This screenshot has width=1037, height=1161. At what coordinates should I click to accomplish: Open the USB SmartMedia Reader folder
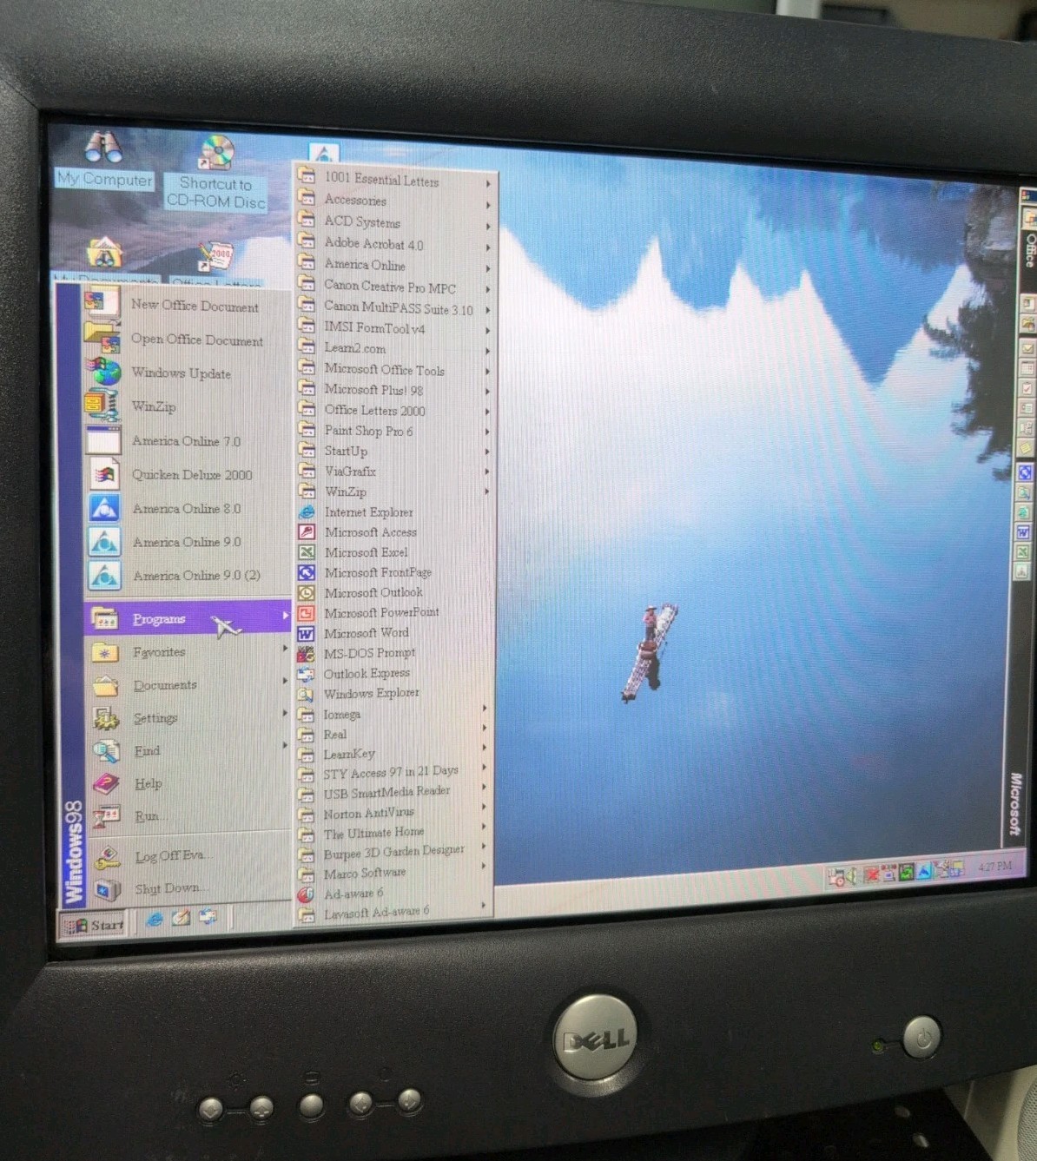(393, 792)
